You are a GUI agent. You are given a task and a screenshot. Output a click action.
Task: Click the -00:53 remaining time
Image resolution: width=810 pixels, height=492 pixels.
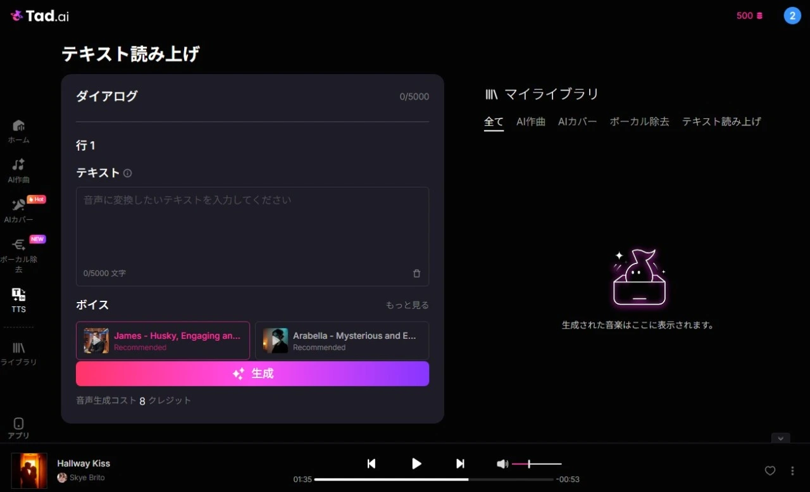pyautogui.click(x=568, y=479)
